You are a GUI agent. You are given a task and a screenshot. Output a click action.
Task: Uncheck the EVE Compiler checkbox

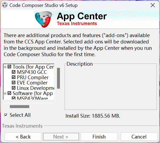(x=13, y=83)
